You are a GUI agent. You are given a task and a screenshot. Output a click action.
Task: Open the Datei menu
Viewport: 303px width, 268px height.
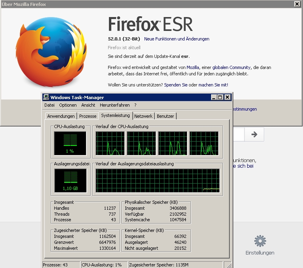[x=50, y=105]
